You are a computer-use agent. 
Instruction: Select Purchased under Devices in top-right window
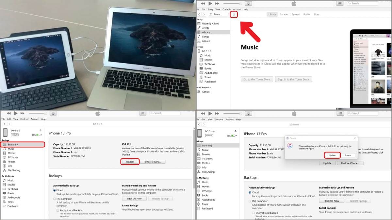pos(210,82)
